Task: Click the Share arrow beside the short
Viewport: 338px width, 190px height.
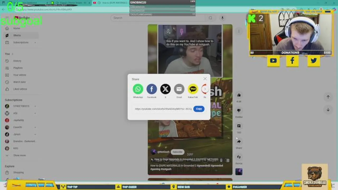Action: coord(239,142)
